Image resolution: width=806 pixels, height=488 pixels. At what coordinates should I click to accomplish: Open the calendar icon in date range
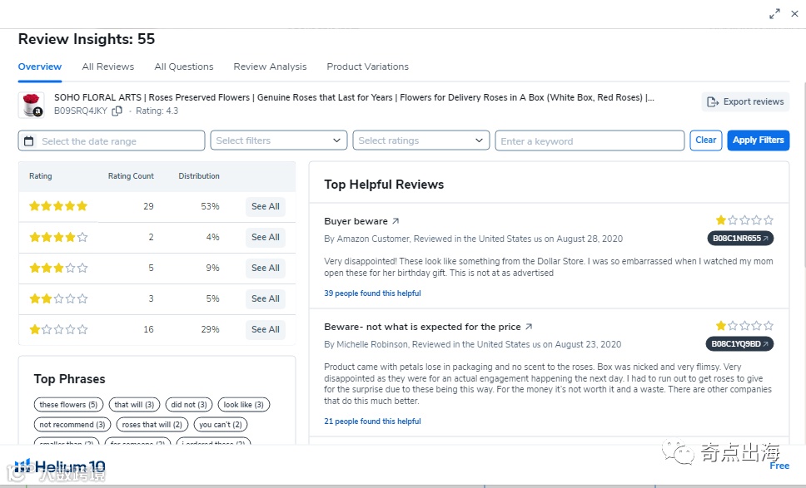point(29,141)
